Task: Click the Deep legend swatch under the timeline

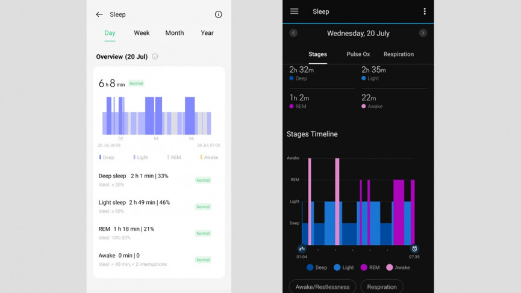Action: pyautogui.click(x=310, y=268)
